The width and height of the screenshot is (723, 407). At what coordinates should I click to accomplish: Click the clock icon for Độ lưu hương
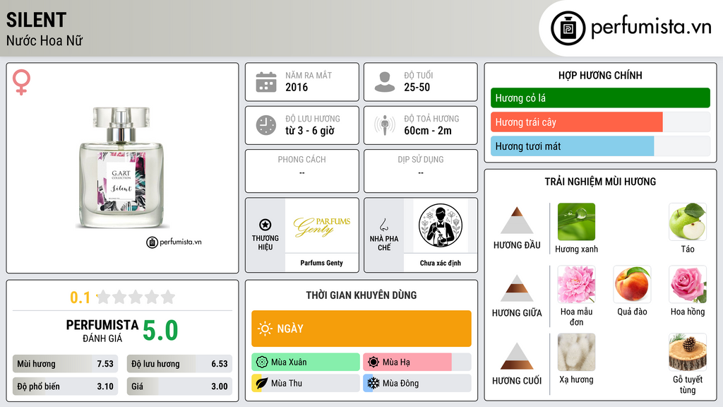266,125
